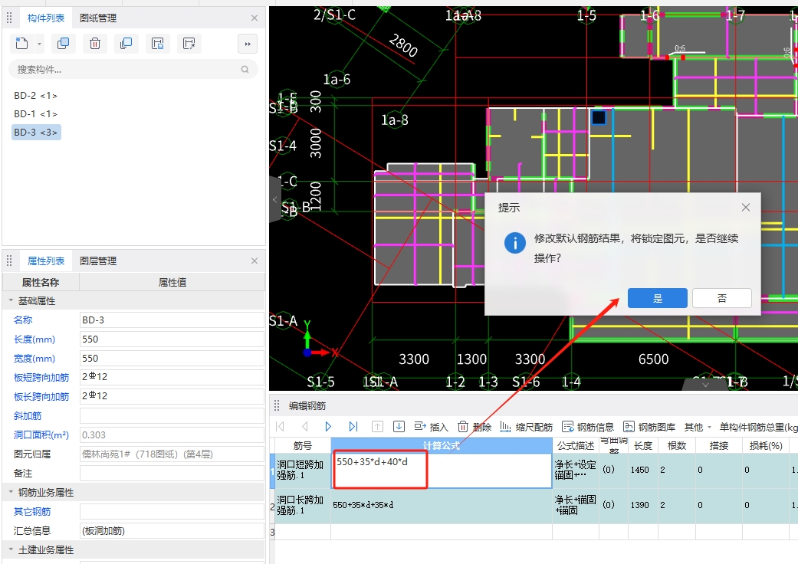Click the formula cell 550+35*d+40*d
Image resolution: width=798 pixels, height=564 pixels.
point(442,471)
